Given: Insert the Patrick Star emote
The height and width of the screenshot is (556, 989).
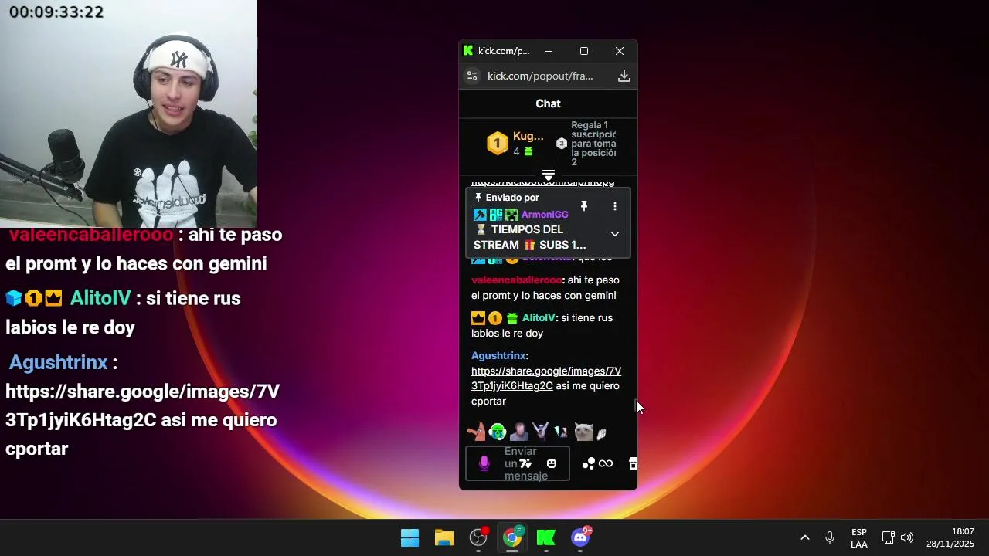Looking at the screenshot, I should click(x=477, y=432).
